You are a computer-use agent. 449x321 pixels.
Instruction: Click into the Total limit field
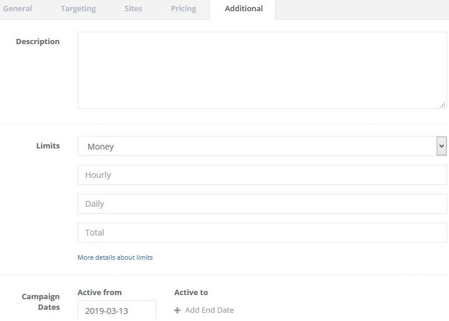click(x=262, y=233)
